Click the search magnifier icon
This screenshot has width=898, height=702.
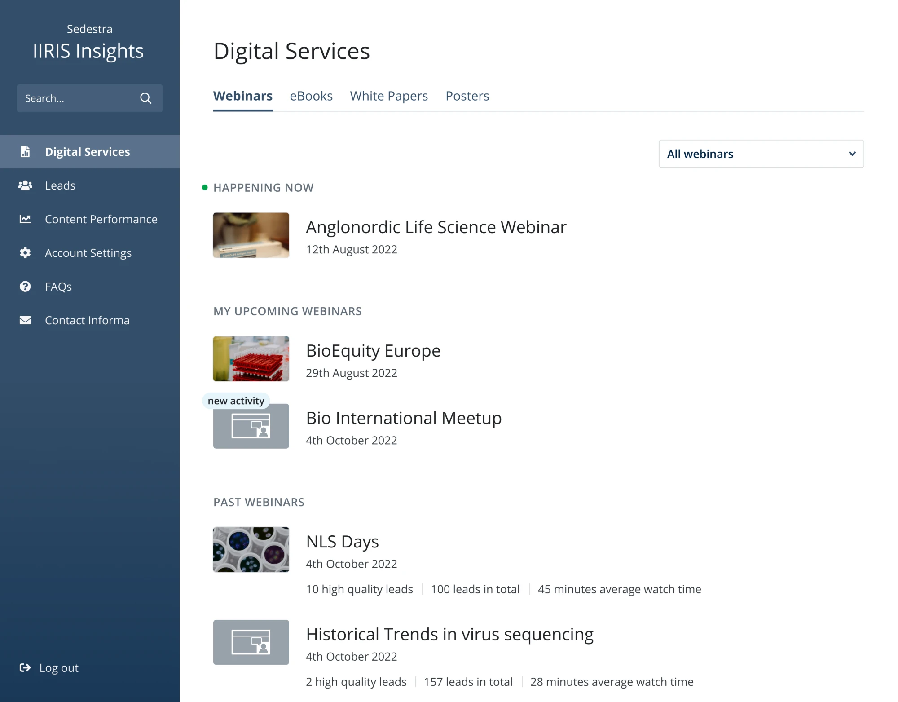145,98
